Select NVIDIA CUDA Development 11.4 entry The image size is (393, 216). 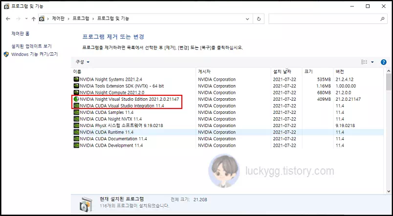111,145
